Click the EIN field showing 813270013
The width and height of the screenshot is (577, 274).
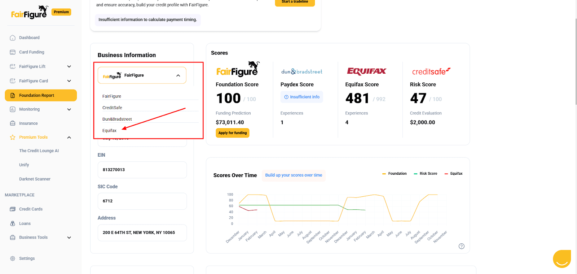(x=142, y=170)
